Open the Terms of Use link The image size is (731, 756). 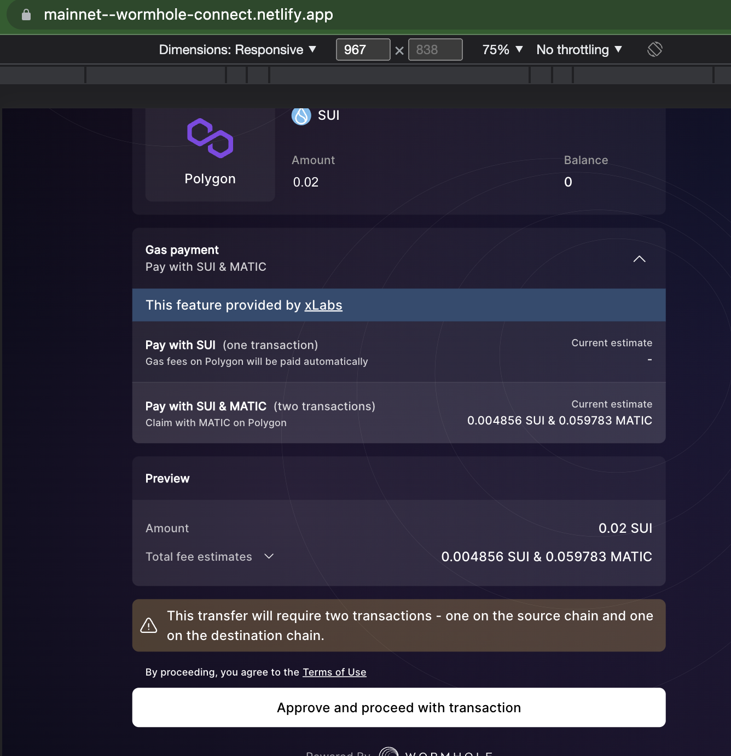tap(334, 672)
